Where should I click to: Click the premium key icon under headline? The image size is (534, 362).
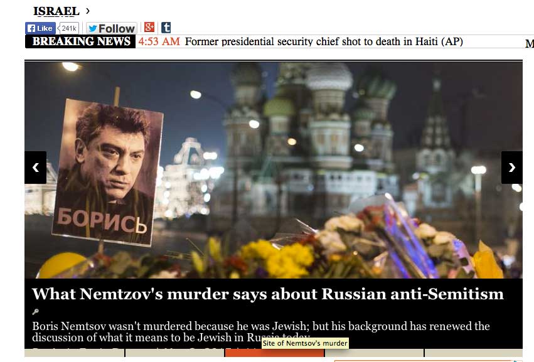pyautogui.click(x=35, y=311)
